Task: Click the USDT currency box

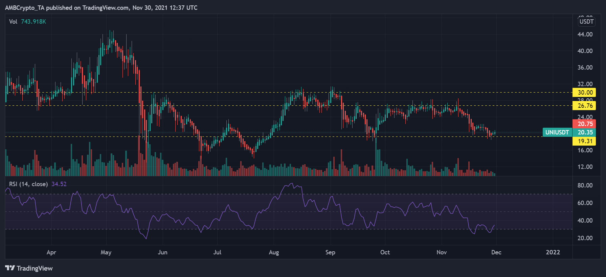Action: pos(586,22)
